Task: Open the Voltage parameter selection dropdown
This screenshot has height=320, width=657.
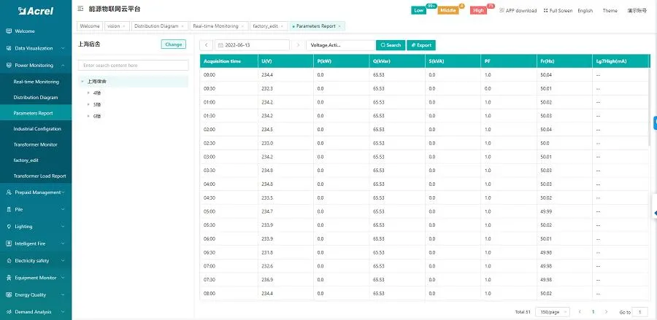Action: [339, 45]
